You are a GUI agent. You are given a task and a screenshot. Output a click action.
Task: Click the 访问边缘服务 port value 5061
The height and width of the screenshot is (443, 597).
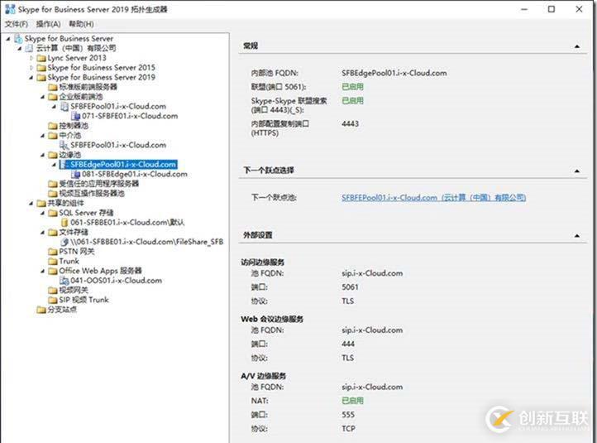pyautogui.click(x=350, y=287)
